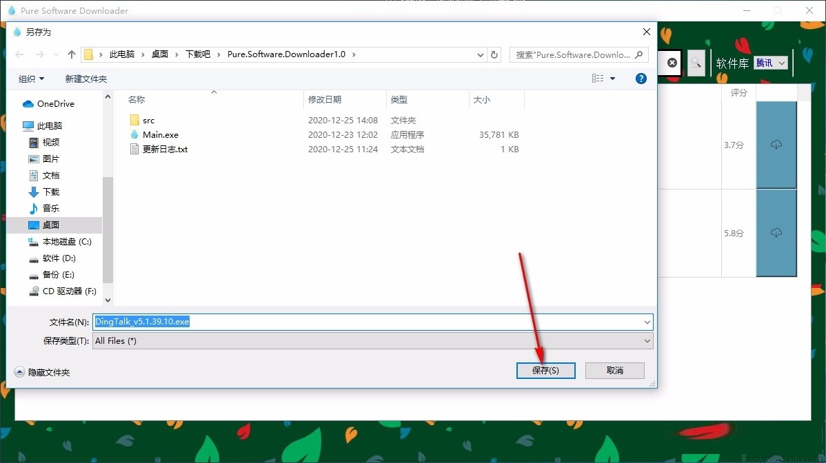This screenshot has height=463, width=826.
Task: Click the cloud download icon beside 3.7分 rating
Action: point(776,144)
